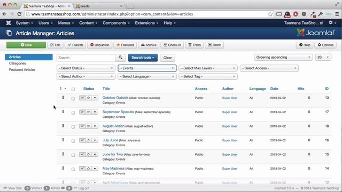Open Ordering ascending sort dropdown
Image resolution: width=342 pixels, height=192 pixels.
283,57
